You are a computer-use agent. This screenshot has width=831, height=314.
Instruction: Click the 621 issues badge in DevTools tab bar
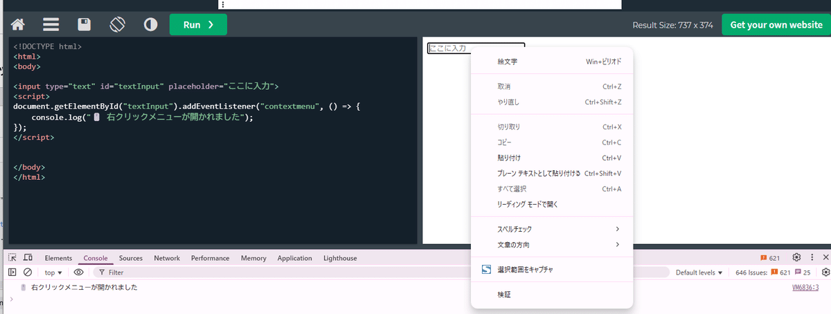pos(771,257)
